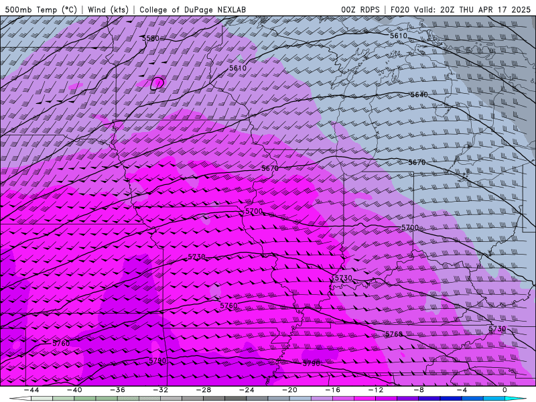Image resolution: width=536 pixels, height=402 pixels.
Task: Click the -16 temperature scale label
Action: (x=333, y=390)
